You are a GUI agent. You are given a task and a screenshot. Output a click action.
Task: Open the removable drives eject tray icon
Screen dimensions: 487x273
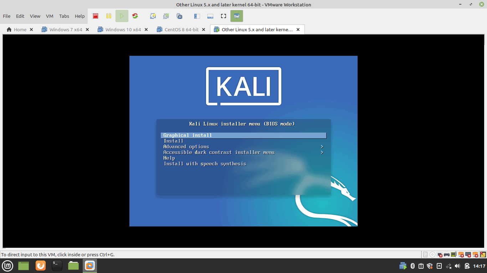pos(439,266)
